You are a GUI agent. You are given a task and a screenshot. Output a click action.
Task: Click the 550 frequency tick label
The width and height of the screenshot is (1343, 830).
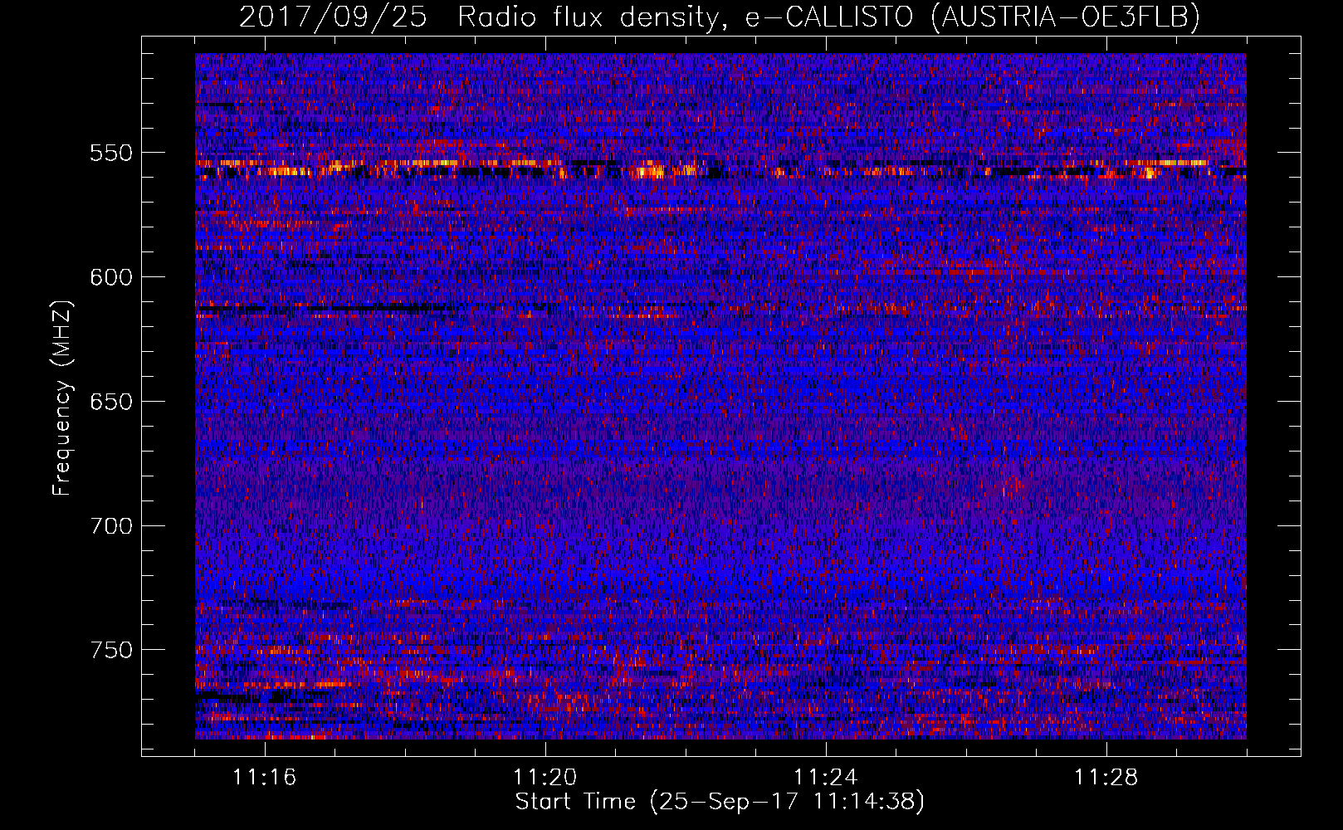[x=111, y=153]
